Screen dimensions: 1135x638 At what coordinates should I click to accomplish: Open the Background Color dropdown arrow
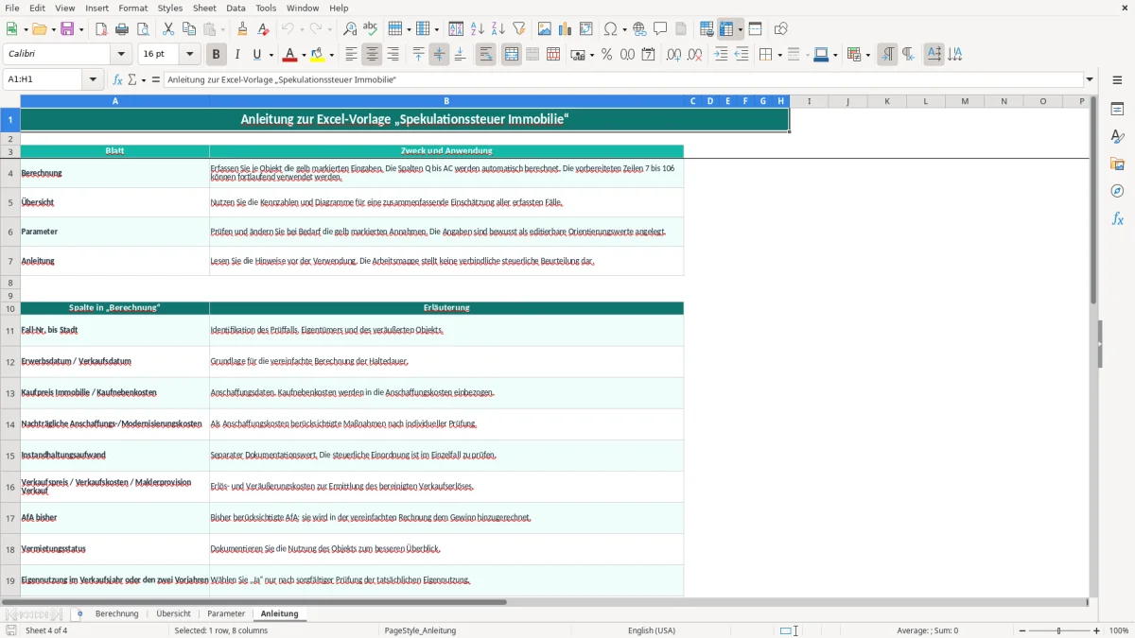tap(331, 55)
